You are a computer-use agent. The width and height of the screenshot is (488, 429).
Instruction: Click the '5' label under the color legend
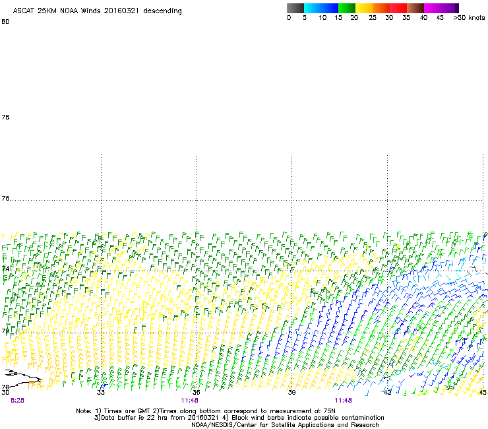(x=305, y=18)
